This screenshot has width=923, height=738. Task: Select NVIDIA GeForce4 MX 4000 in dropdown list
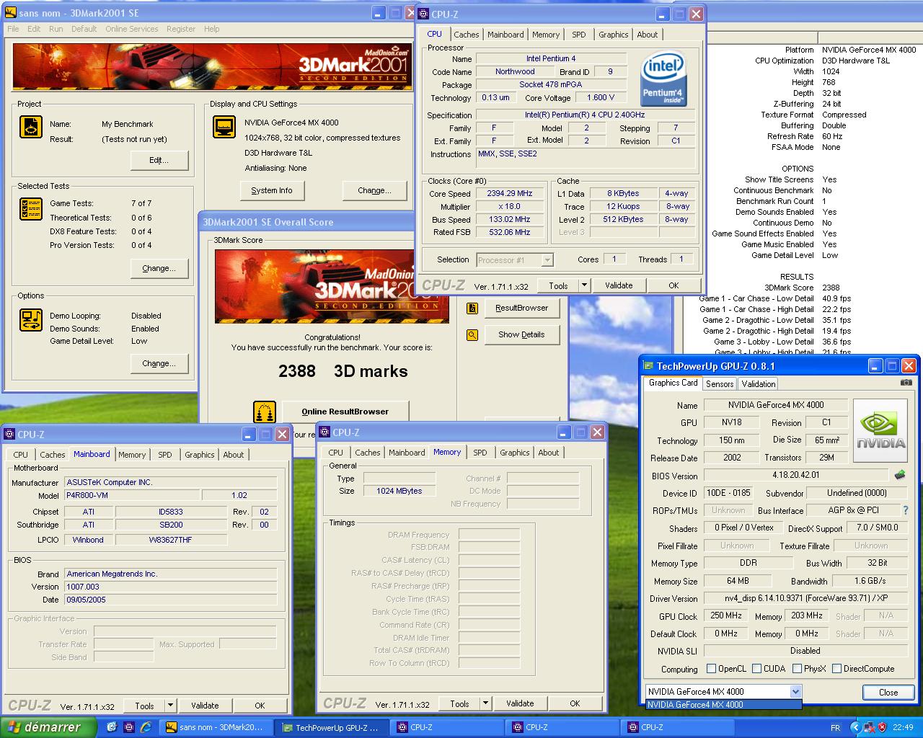pos(723,705)
